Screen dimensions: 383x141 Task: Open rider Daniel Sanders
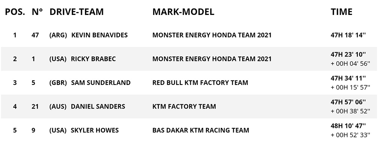(98, 107)
